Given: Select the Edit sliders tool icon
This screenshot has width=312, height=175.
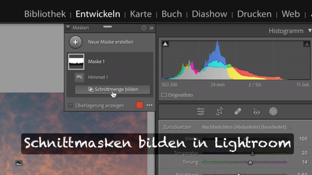Looking at the screenshot, I should point(201,111).
